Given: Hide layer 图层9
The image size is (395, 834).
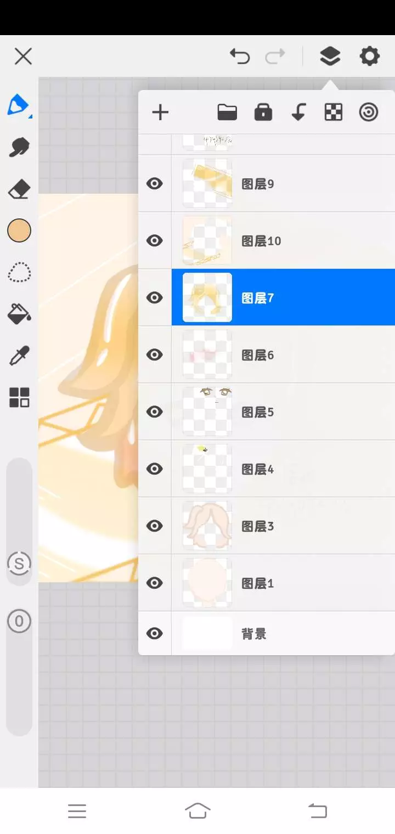Looking at the screenshot, I should 155,183.
